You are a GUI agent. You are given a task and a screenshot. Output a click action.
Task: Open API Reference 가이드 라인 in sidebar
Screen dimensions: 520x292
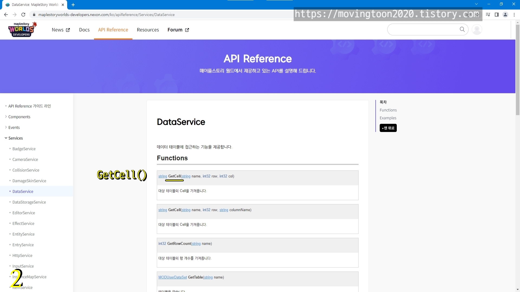click(30, 106)
